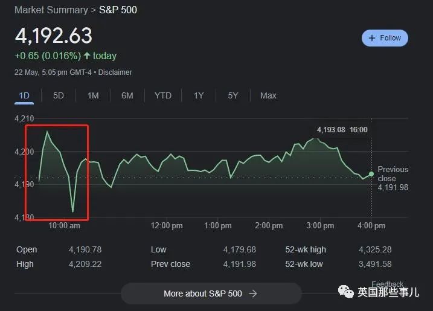Image resolution: width=433 pixels, height=311 pixels.
Task: Switch to the 1M range tab
Action: [93, 95]
